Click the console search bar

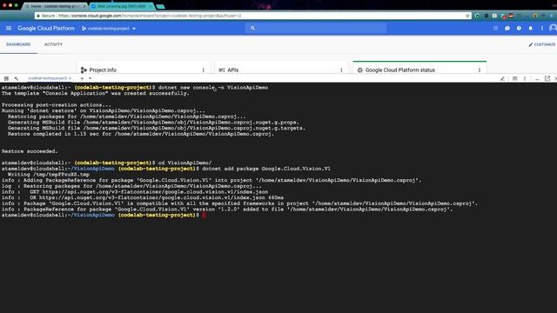click(316, 28)
